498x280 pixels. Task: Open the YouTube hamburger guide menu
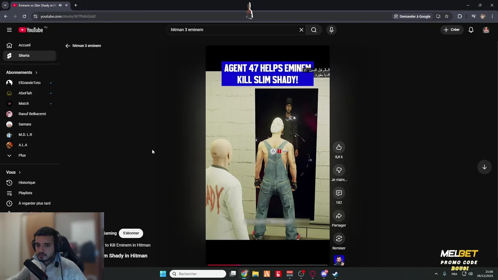[x=9, y=30]
